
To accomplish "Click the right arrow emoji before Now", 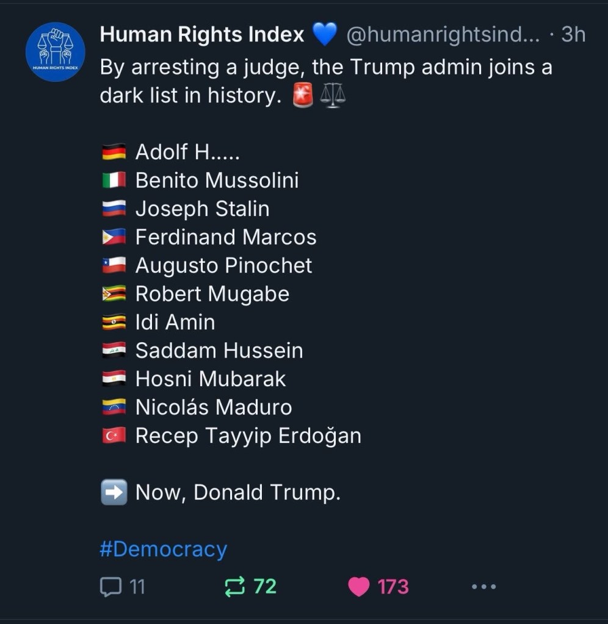I will click(x=114, y=492).
